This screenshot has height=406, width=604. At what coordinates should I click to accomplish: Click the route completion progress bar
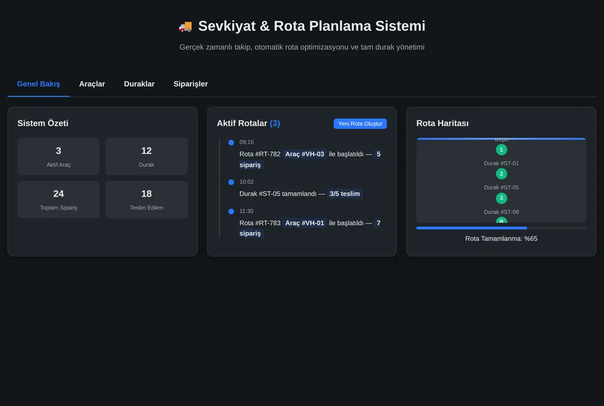[x=501, y=228]
